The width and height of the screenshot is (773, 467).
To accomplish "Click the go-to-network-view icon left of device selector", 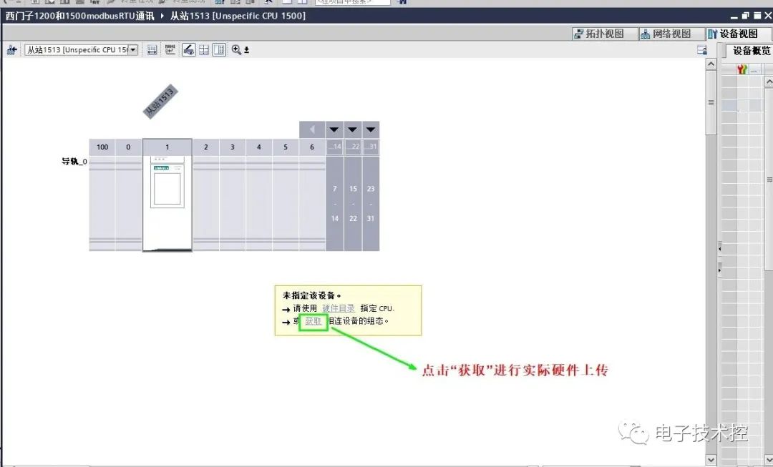I will [x=11, y=50].
